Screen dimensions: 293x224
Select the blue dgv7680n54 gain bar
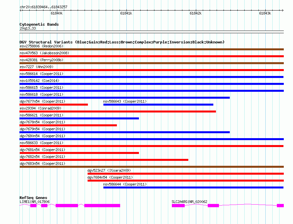coord(151,139)
